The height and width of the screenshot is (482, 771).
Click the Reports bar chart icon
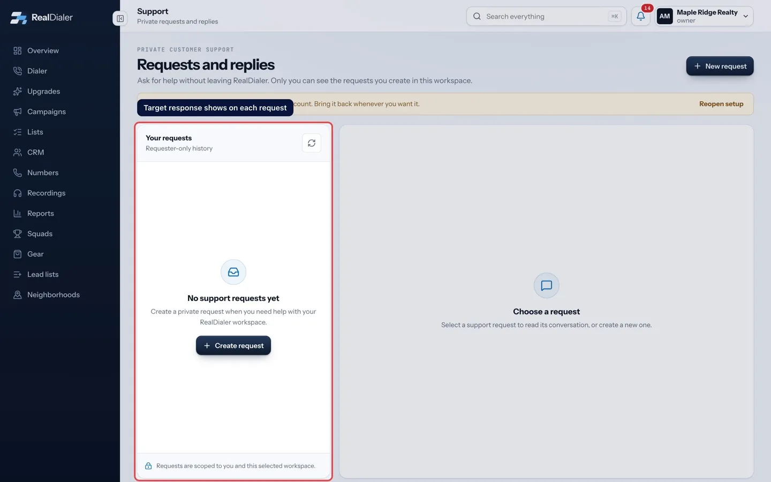18,214
